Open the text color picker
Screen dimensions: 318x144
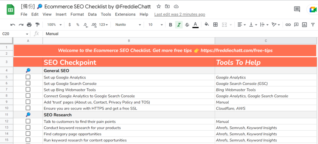pyautogui.click(x=195, y=25)
